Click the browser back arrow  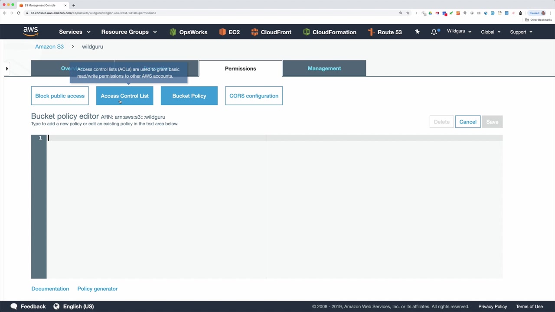tap(5, 13)
